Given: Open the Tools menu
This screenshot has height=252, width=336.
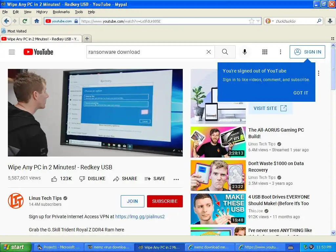Looking at the screenshot, I should click(79, 12).
